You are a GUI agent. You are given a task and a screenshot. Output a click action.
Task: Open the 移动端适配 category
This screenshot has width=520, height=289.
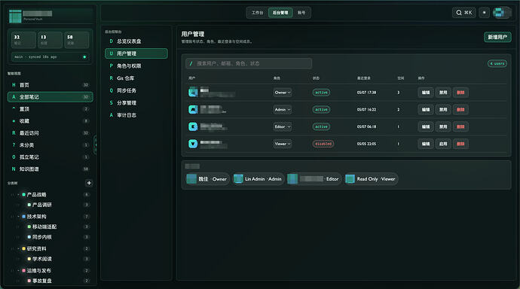(44, 227)
